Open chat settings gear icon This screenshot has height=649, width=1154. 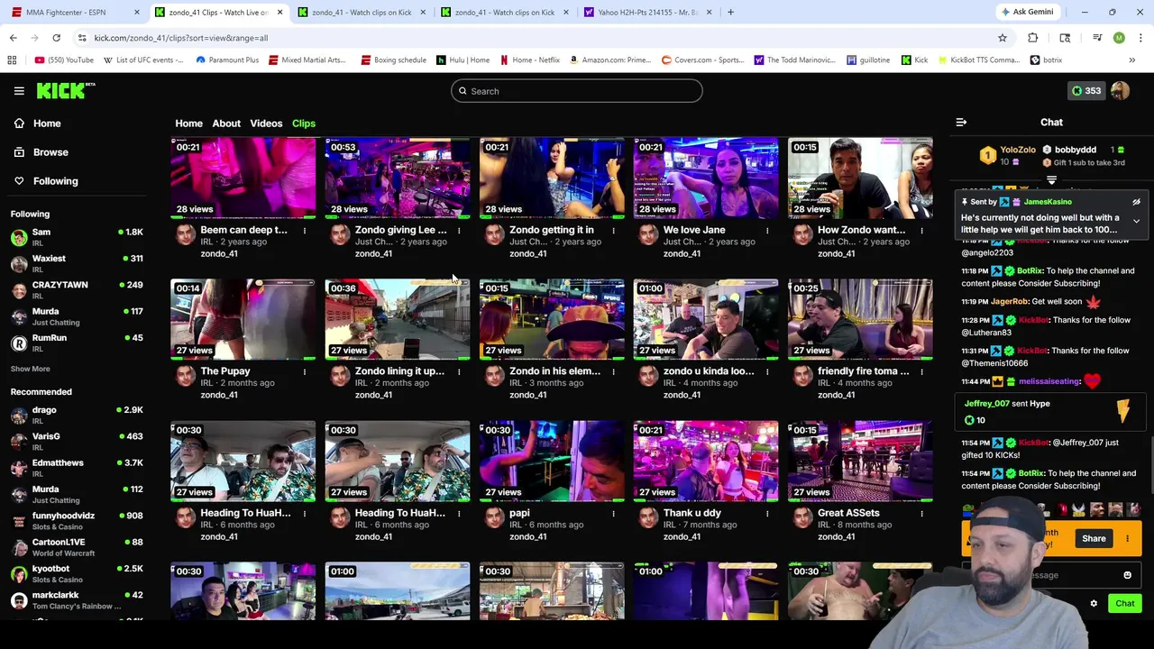point(1094,604)
